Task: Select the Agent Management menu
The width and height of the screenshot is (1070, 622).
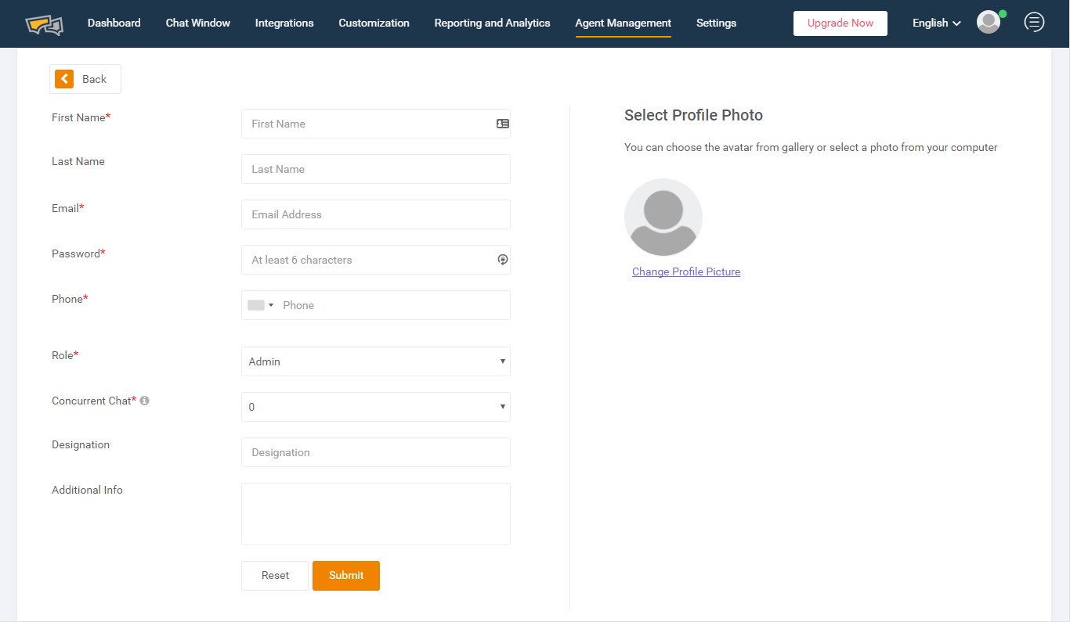Action: 624,23
